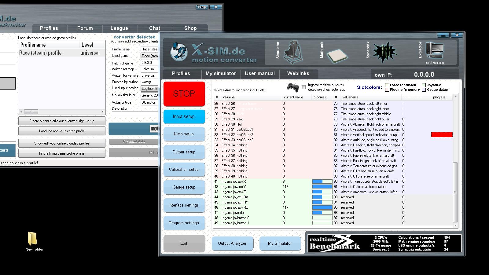Click the Simulator seat icon
This screenshot has height=275, width=489.
[x=293, y=52]
